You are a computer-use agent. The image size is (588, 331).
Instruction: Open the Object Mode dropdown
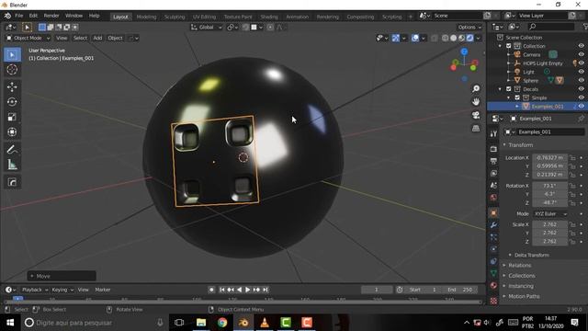pyautogui.click(x=28, y=38)
